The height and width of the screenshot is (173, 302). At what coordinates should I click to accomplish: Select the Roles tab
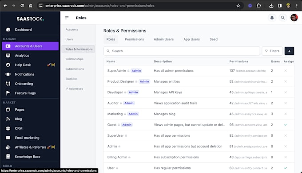point(111,39)
